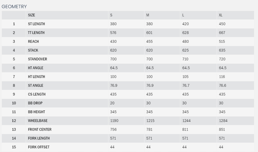Viewport: 258px width, 152px height.
Task: Select the wheelbase value 1190
Action: click(114, 121)
